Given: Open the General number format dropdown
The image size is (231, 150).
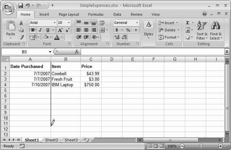Looking at the screenshot, I should click(x=137, y=23).
